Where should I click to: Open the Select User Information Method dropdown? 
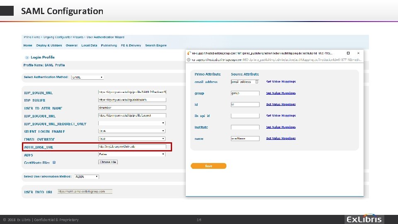pyautogui.click(x=87, y=177)
